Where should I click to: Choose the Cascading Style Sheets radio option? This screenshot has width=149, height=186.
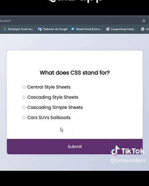click(x=24, y=97)
